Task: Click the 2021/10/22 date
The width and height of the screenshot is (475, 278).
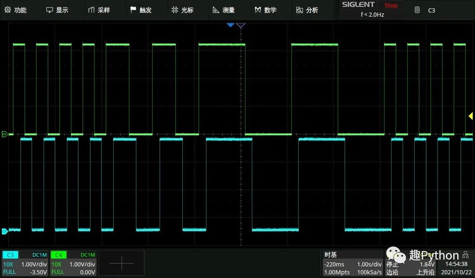Action: [x=456, y=272]
